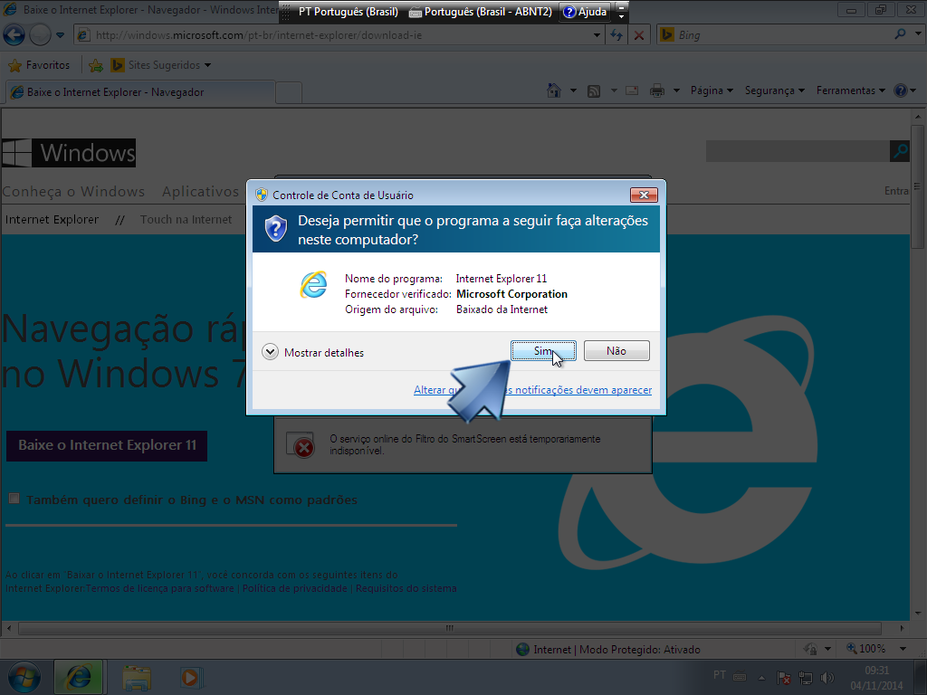Open Home button dropdown arrow
Image resolution: width=927 pixels, height=695 pixels.
(573, 90)
